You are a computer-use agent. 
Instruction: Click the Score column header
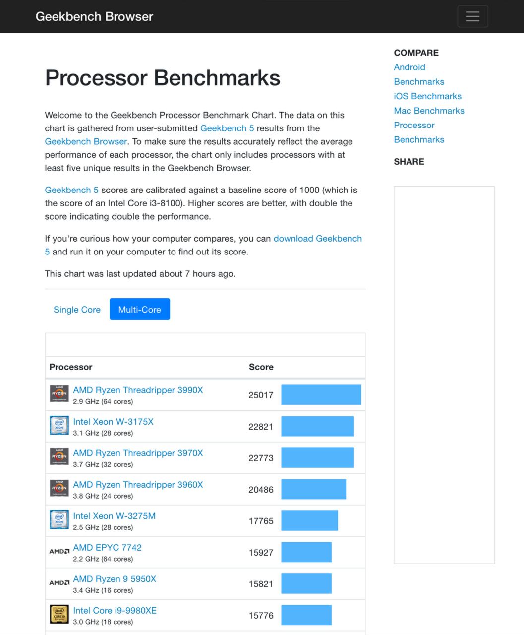coord(261,367)
